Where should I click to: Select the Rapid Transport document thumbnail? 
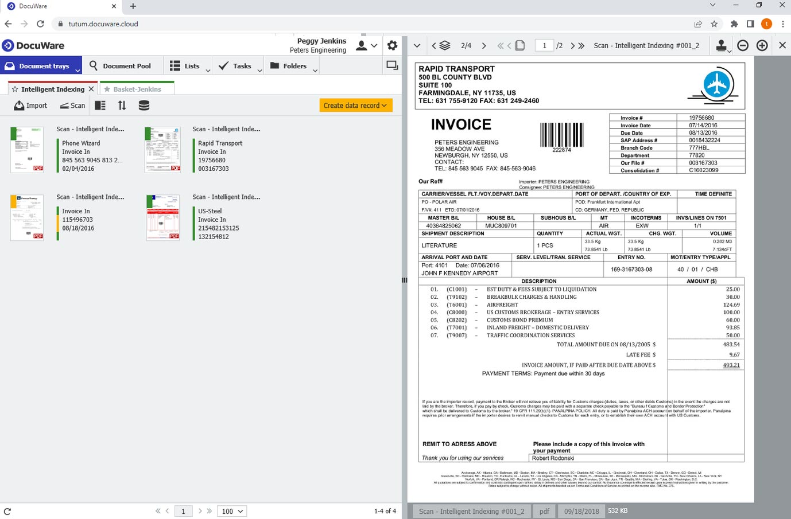pos(163,150)
